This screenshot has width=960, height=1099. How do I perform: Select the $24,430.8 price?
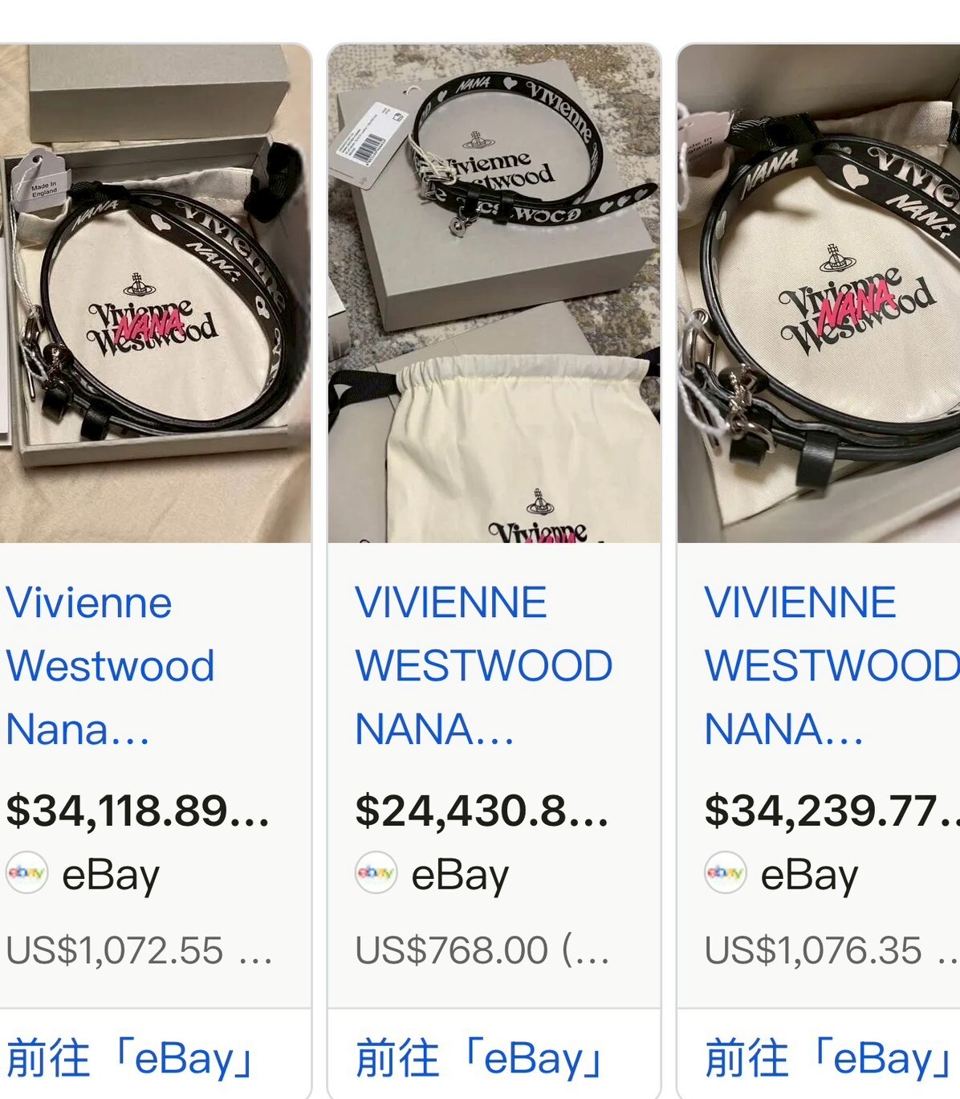pyautogui.click(x=482, y=810)
